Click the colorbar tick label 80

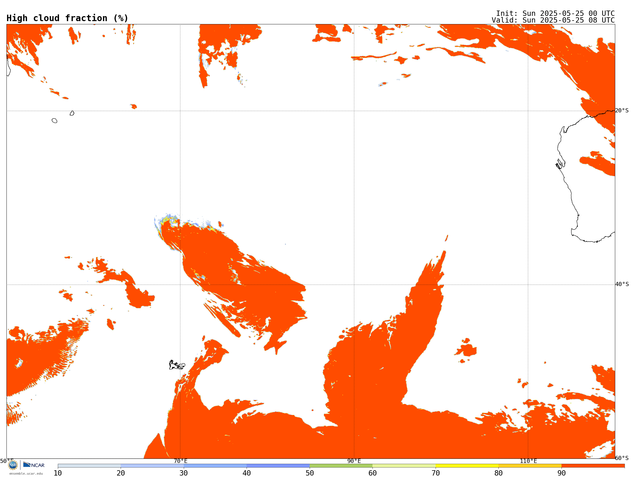498,473
